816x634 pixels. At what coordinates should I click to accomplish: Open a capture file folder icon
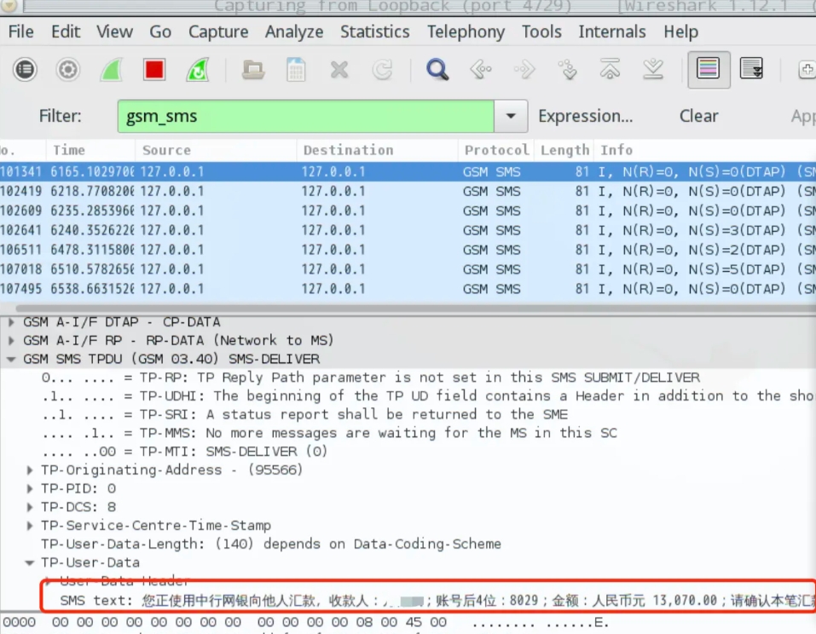coord(253,69)
